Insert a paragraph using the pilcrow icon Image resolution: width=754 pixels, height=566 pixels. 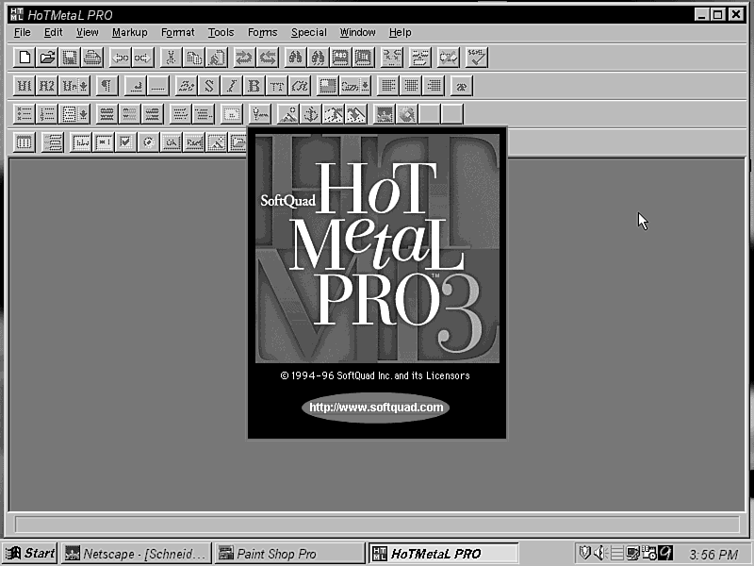tap(107, 86)
